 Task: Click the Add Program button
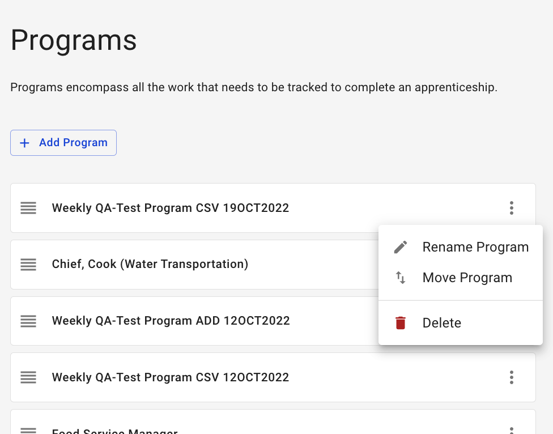pyautogui.click(x=63, y=143)
